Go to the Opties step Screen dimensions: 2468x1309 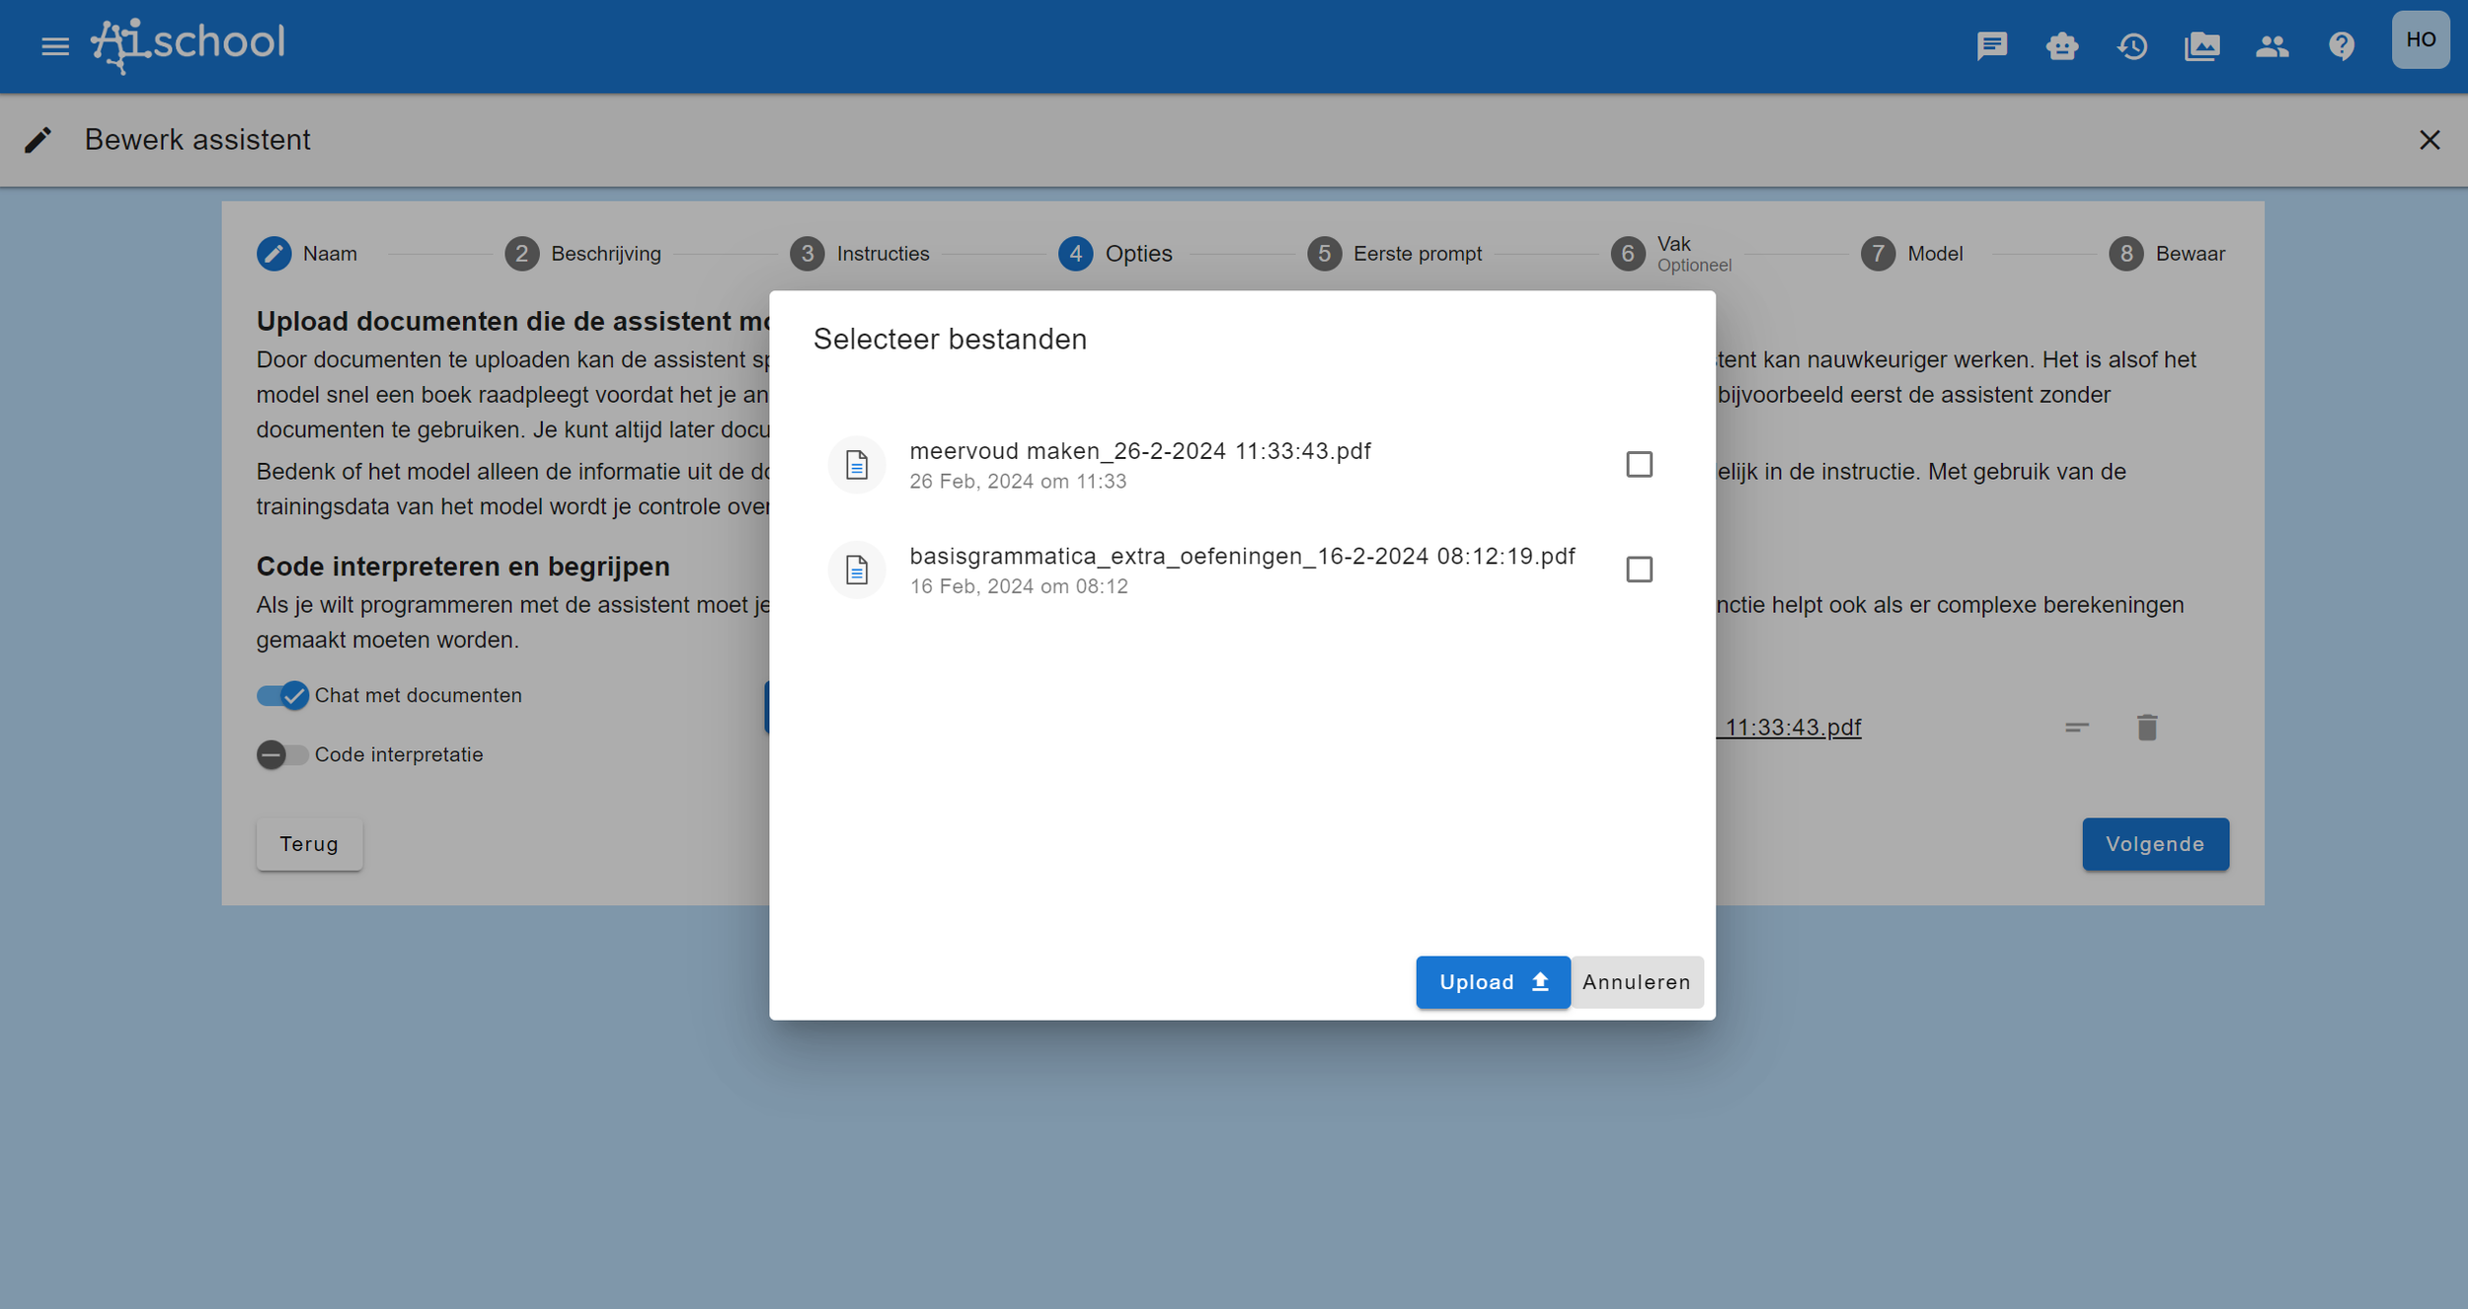(x=1116, y=254)
